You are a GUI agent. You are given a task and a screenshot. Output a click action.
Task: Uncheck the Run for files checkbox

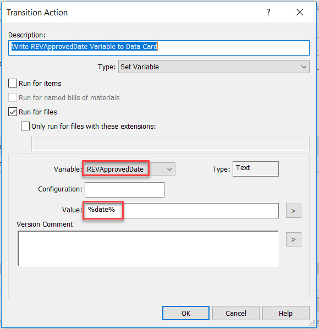click(13, 112)
